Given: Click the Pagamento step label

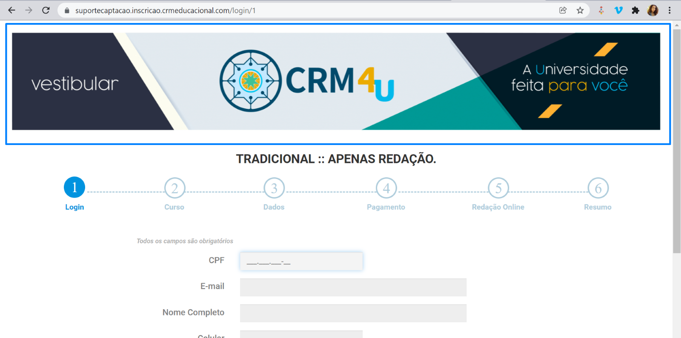Looking at the screenshot, I should (386, 207).
